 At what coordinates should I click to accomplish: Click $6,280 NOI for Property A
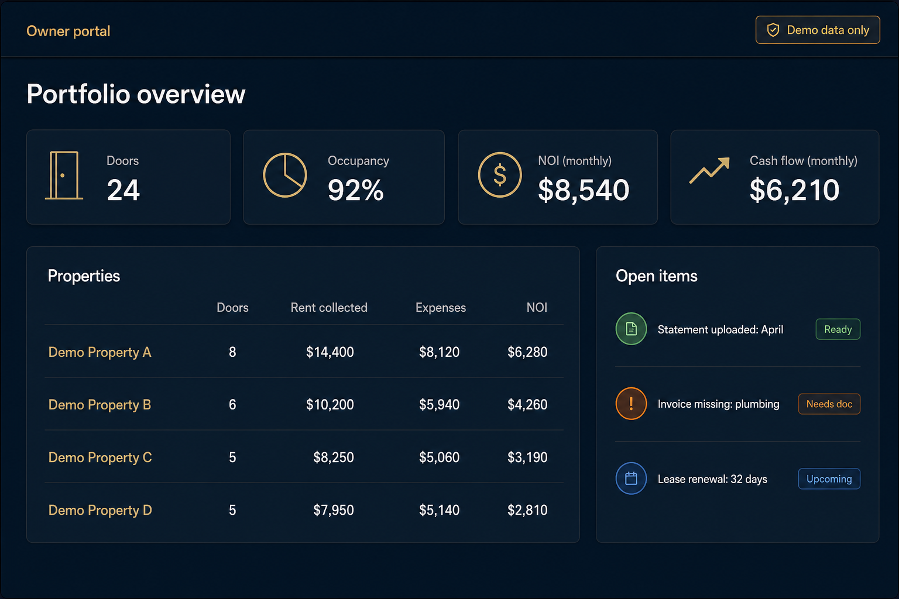tap(527, 352)
